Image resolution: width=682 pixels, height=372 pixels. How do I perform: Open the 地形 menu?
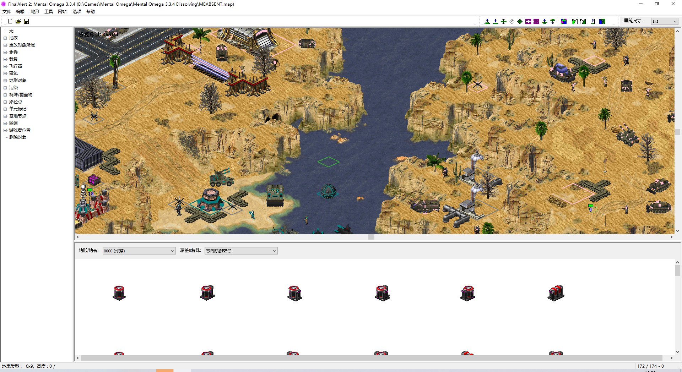click(x=35, y=12)
